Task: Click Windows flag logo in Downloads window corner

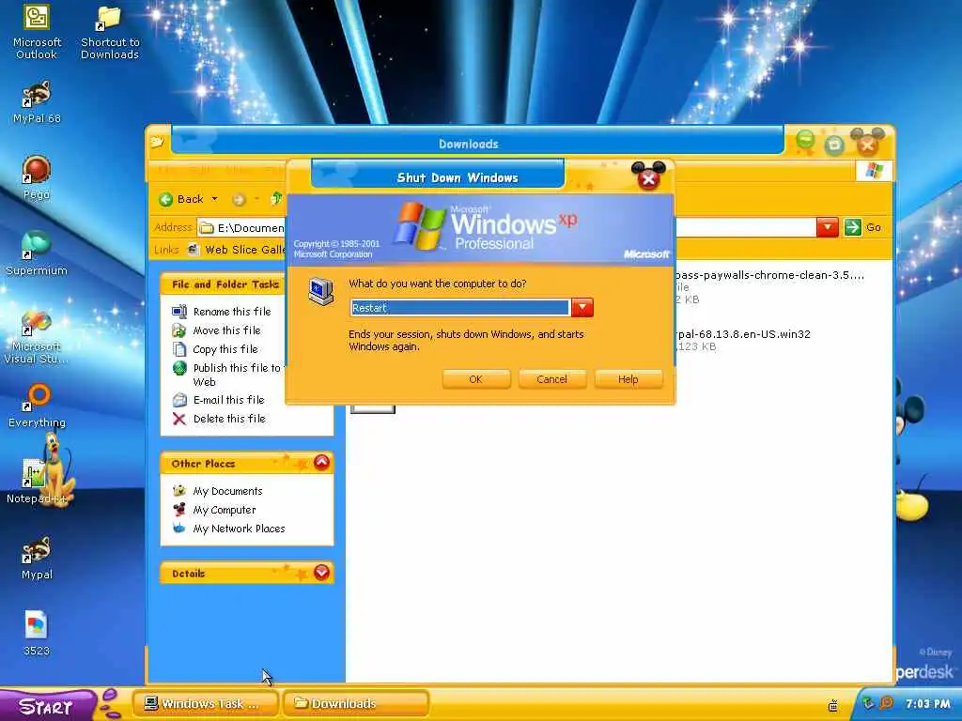Action: coord(874,171)
